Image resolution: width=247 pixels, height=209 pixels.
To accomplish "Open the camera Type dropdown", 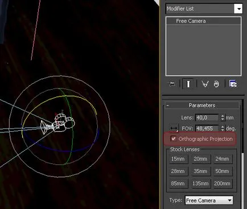I will tap(209, 200).
